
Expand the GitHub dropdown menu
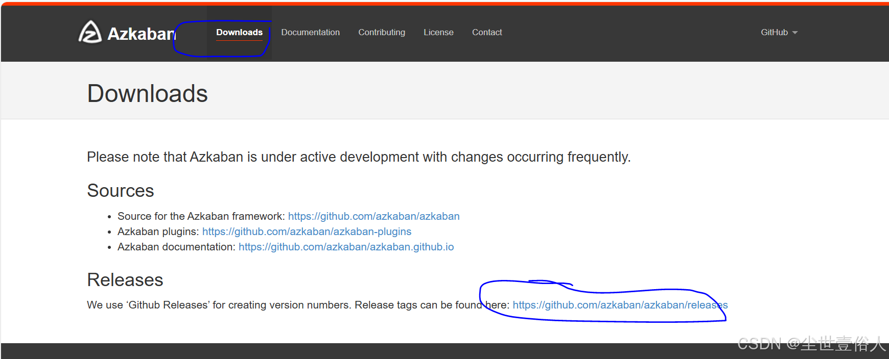point(779,32)
